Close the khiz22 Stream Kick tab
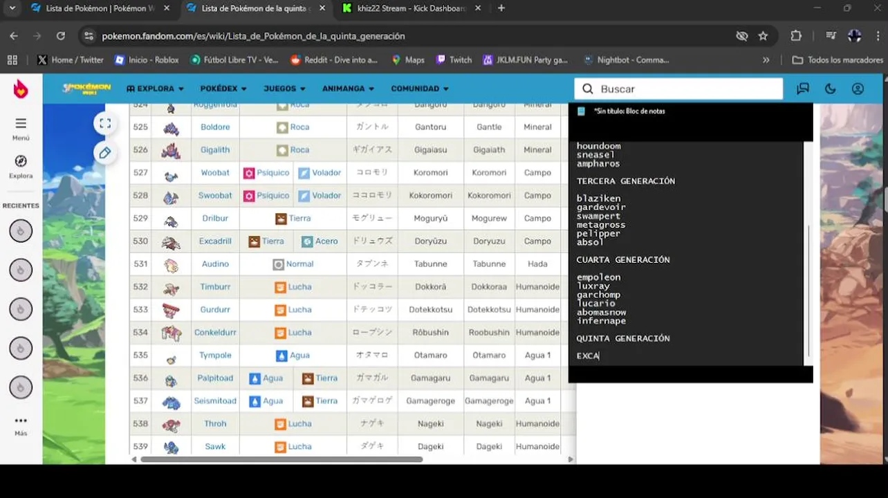The image size is (888, 498). 479,8
